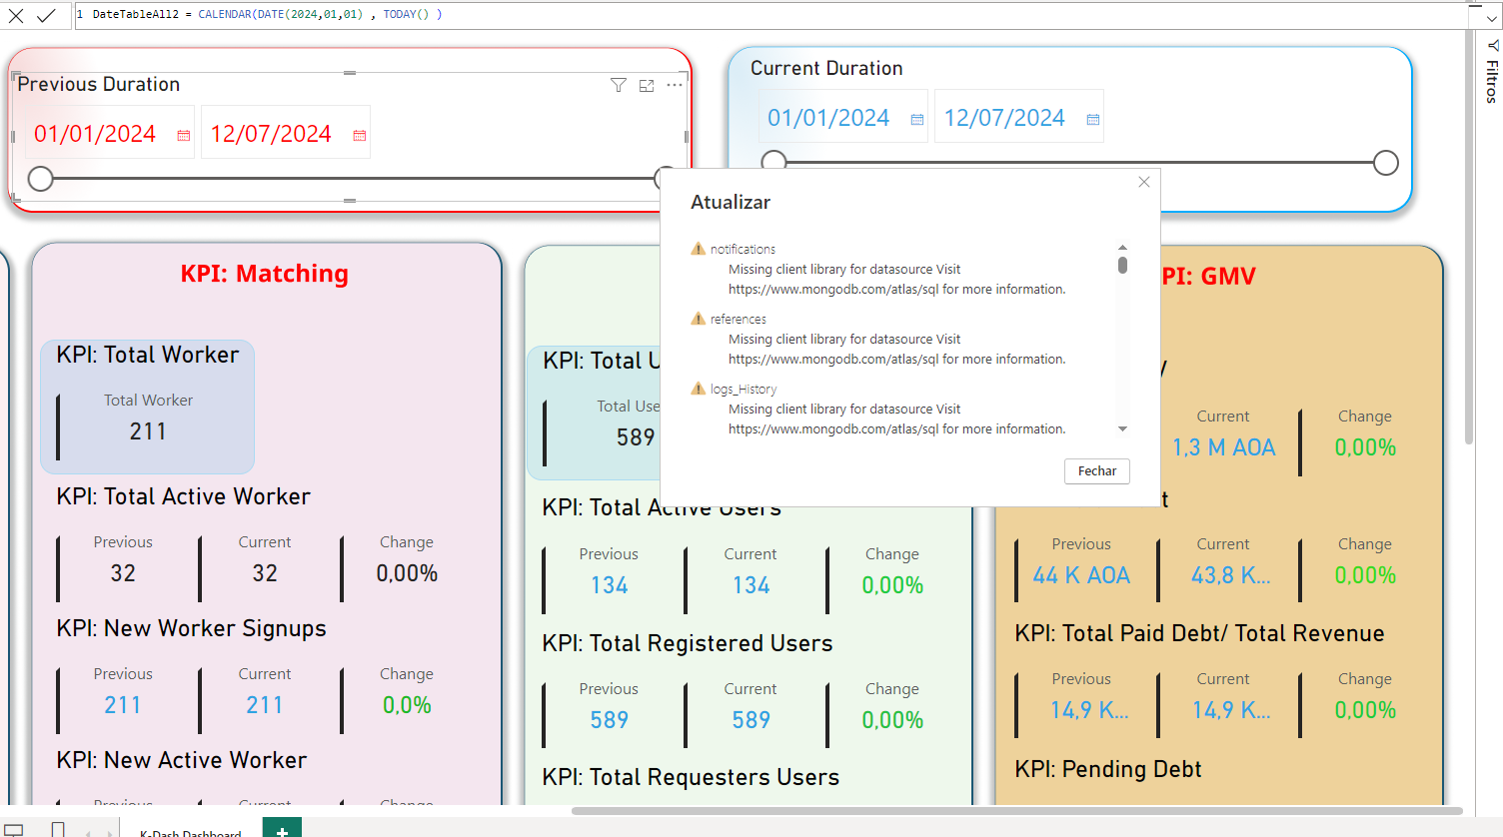
Task: Switch to mobile layout view icon
Action: 58,829
